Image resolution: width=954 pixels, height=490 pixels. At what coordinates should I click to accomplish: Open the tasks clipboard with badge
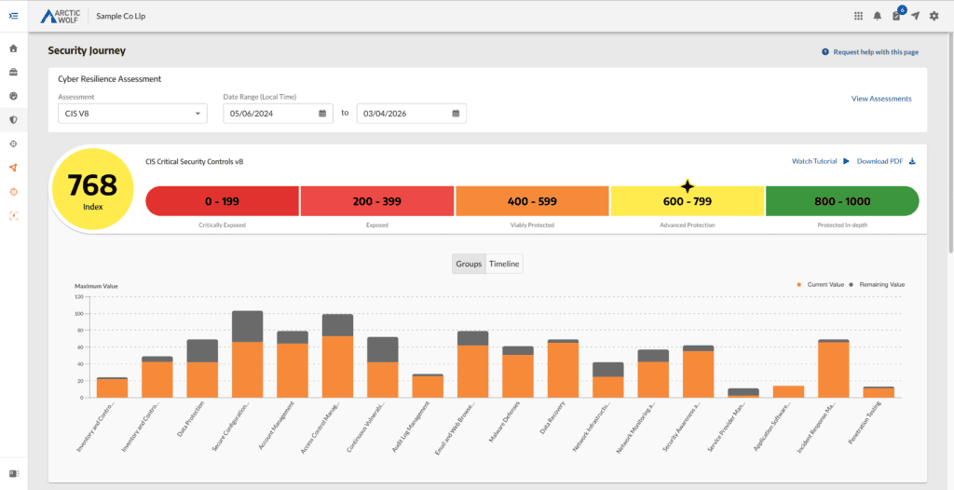[x=896, y=16]
